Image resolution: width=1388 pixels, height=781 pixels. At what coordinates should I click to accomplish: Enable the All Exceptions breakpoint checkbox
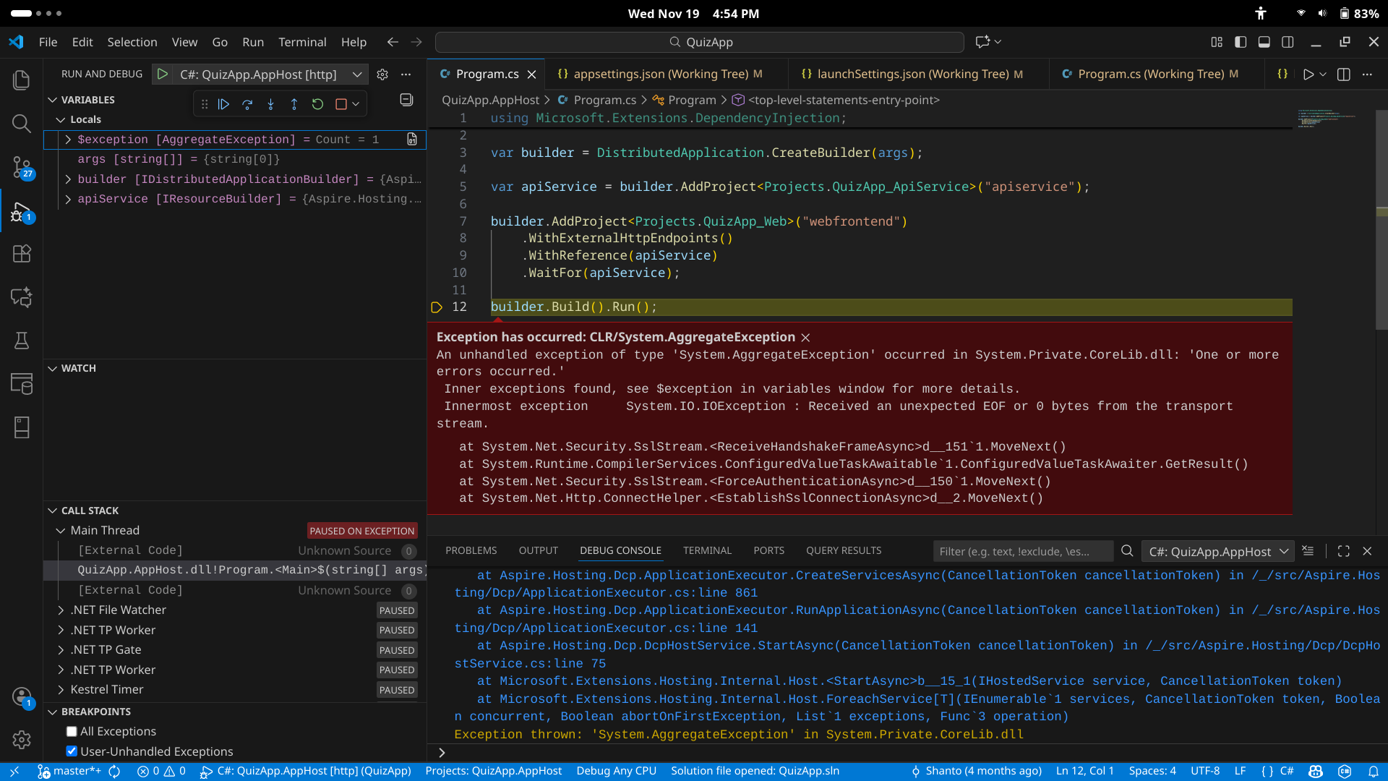click(x=72, y=732)
